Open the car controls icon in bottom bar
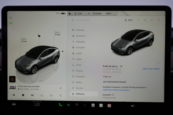 click(14, 104)
